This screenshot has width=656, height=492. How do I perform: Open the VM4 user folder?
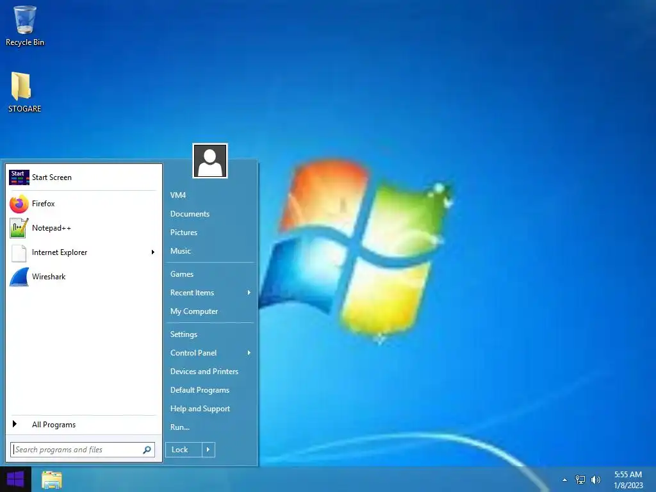178,195
